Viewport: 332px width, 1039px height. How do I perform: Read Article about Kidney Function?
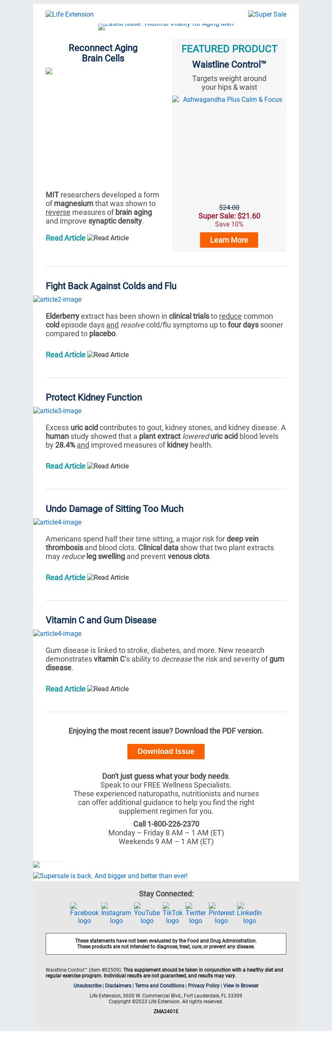point(66,466)
